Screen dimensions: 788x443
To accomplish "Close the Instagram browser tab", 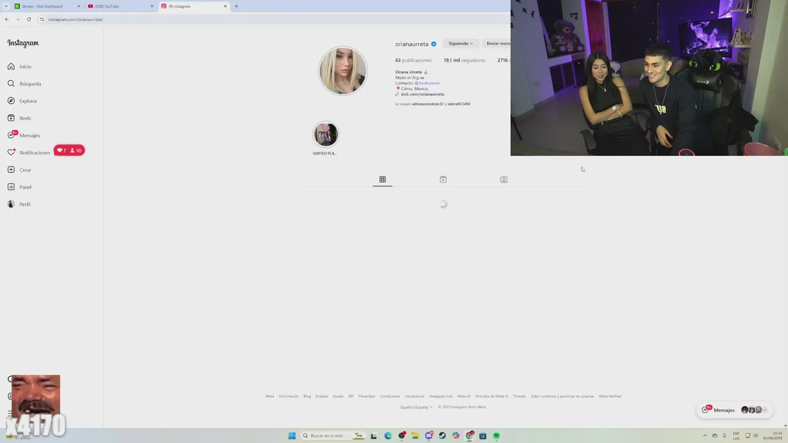I will tap(225, 6).
